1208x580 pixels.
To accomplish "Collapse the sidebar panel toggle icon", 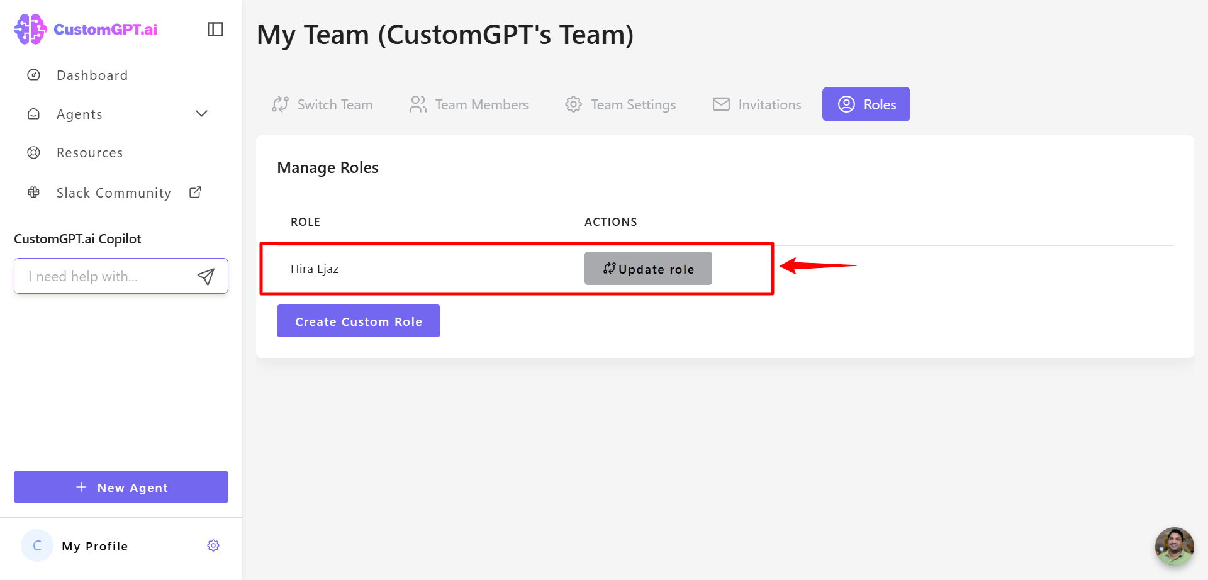I will (215, 29).
